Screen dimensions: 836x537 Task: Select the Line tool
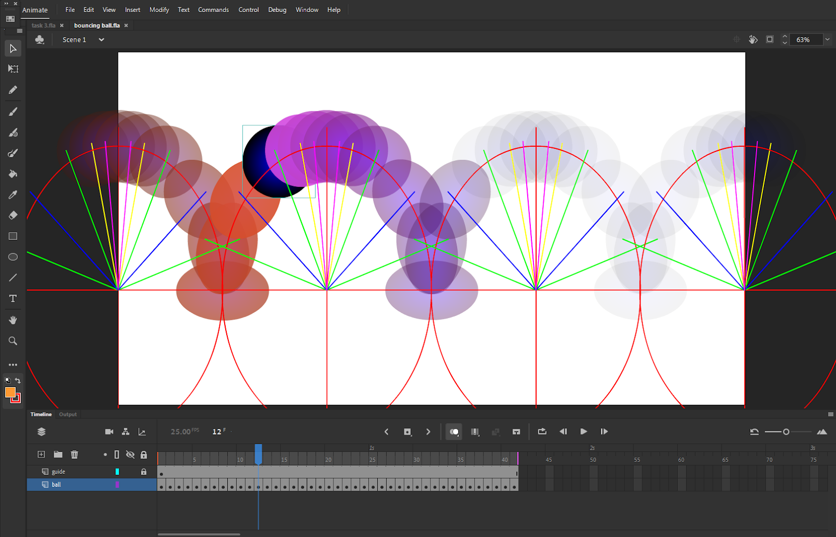click(13, 278)
